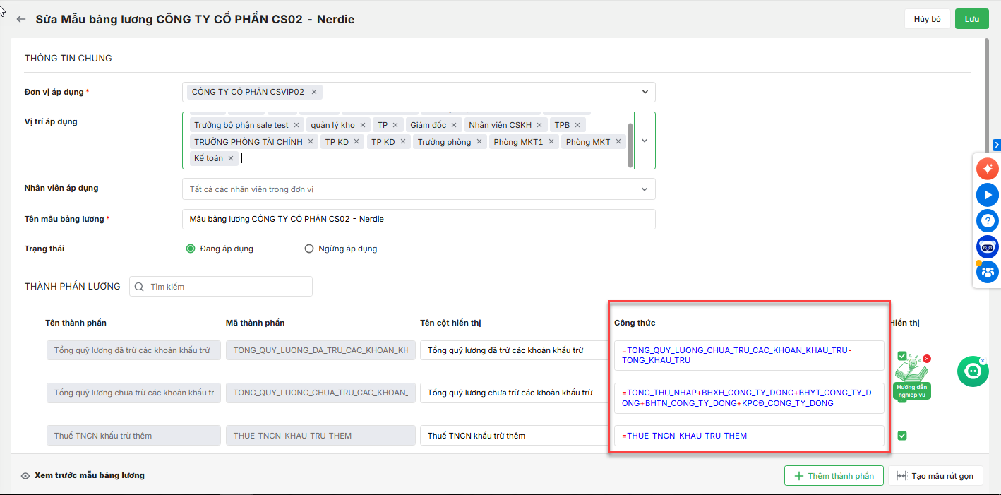The height and width of the screenshot is (495, 1001).
Task: Expand the Đơn vị áp dụng dropdown
Action: tap(645, 92)
